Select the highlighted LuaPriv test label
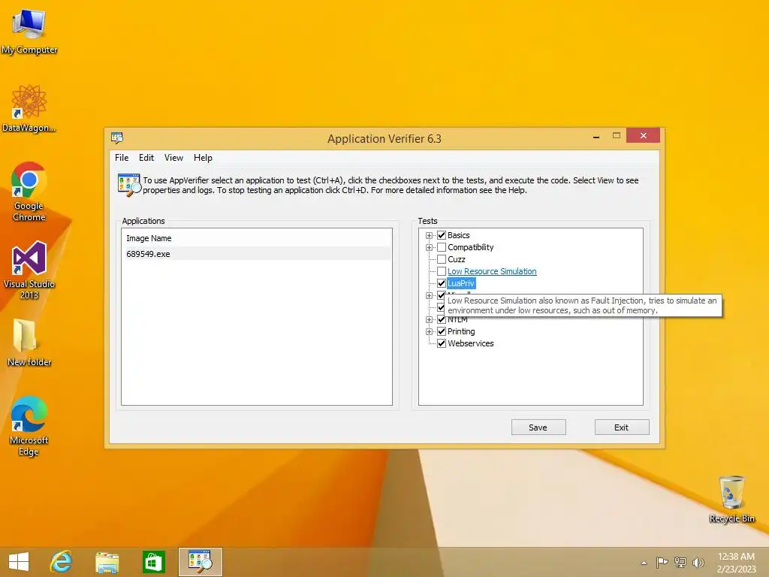The height and width of the screenshot is (577, 769). 461,283
